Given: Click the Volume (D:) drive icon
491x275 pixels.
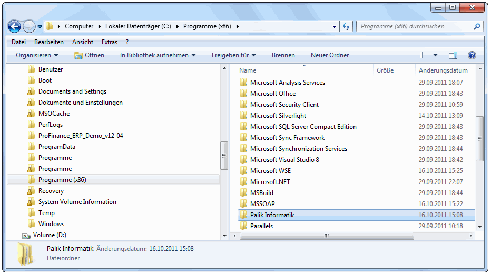Looking at the screenshot, I should tap(26, 236).
